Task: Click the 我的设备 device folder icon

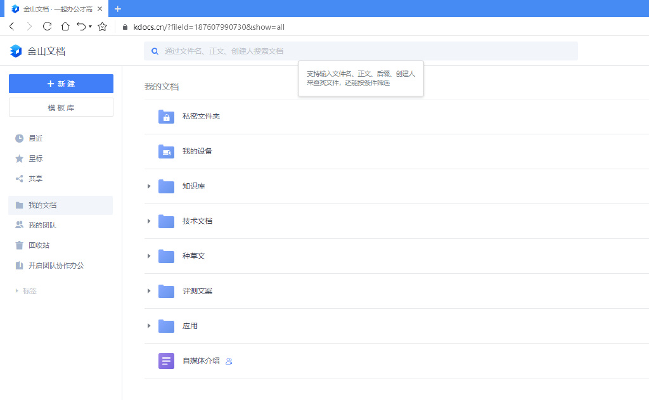Action: (x=167, y=152)
